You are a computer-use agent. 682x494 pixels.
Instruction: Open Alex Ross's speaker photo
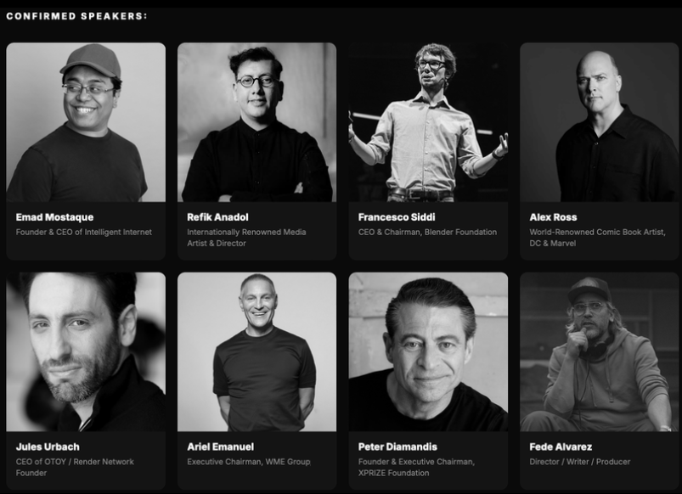tap(600, 122)
